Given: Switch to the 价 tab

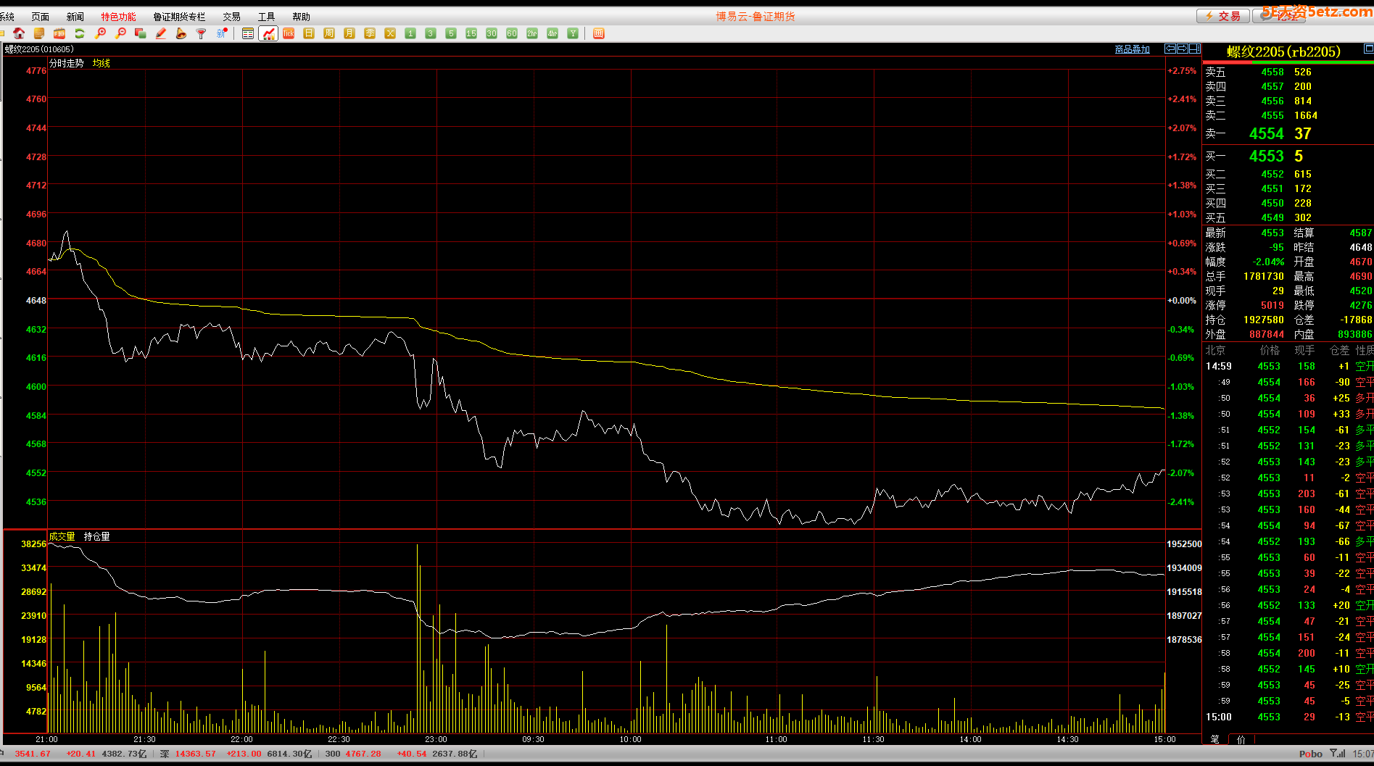Looking at the screenshot, I should (1241, 739).
